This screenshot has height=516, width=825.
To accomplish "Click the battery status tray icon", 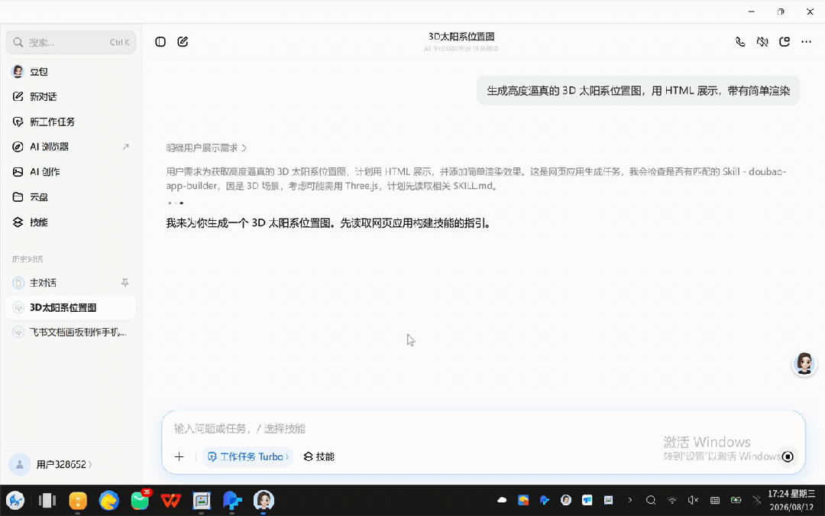I will coord(736,500).
